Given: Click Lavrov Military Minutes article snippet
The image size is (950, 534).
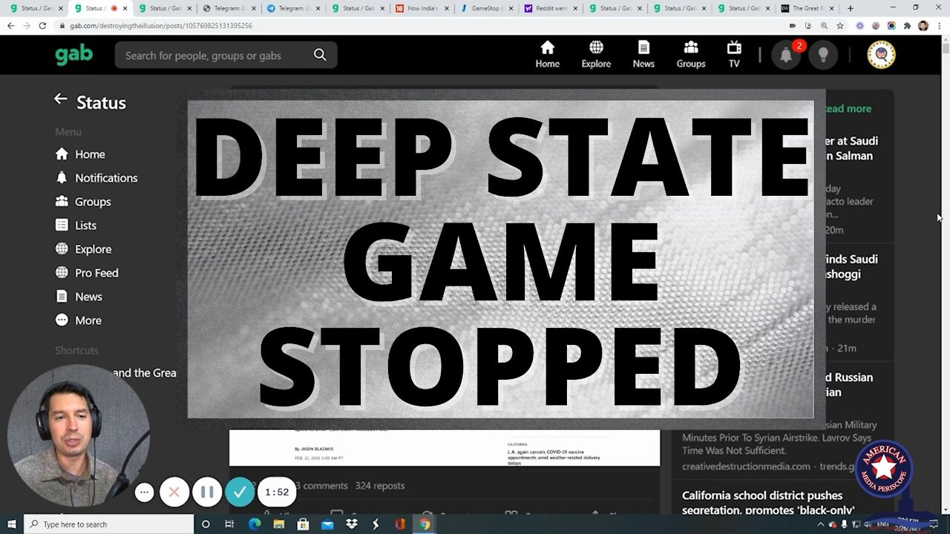Looking at the screenshot, I should 779,438.
